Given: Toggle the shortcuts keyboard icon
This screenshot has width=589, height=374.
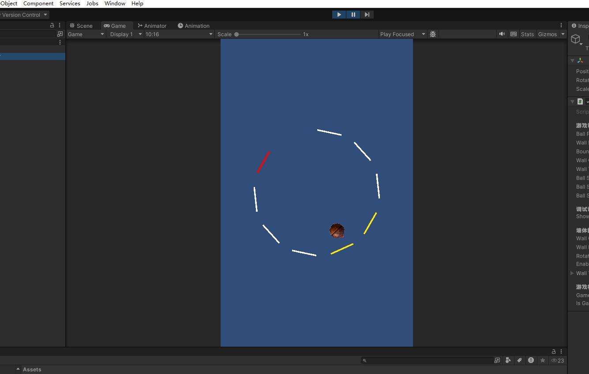Looking at the screenshot, I should (x=514, y=34).
